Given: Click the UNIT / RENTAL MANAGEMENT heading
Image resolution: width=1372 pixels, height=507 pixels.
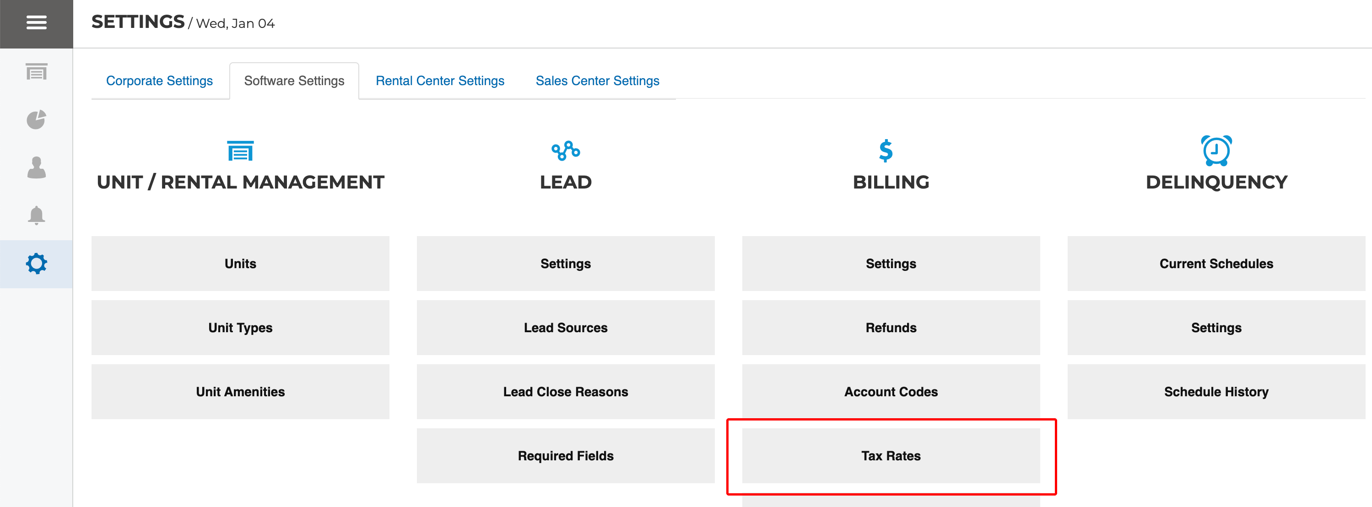Looking at the screenshot, I should pyautogui.click(x=240, y=182).
